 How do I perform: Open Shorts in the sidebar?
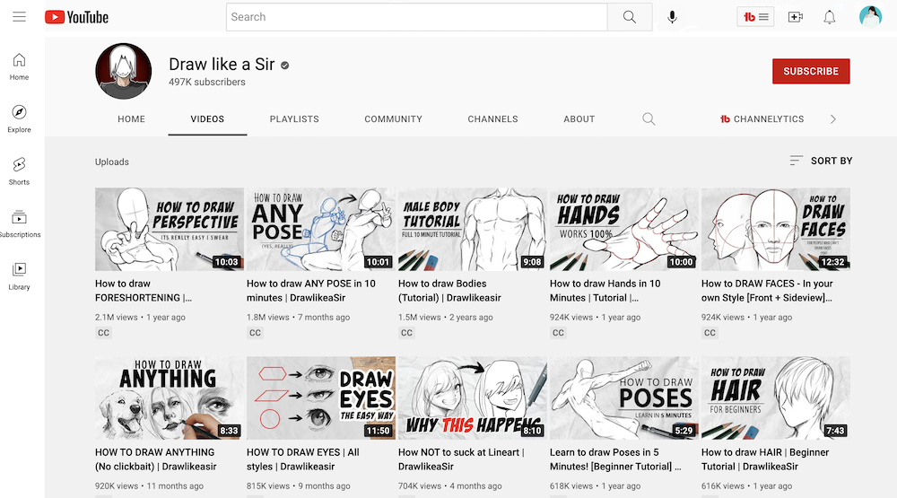(x=19, y=171)
